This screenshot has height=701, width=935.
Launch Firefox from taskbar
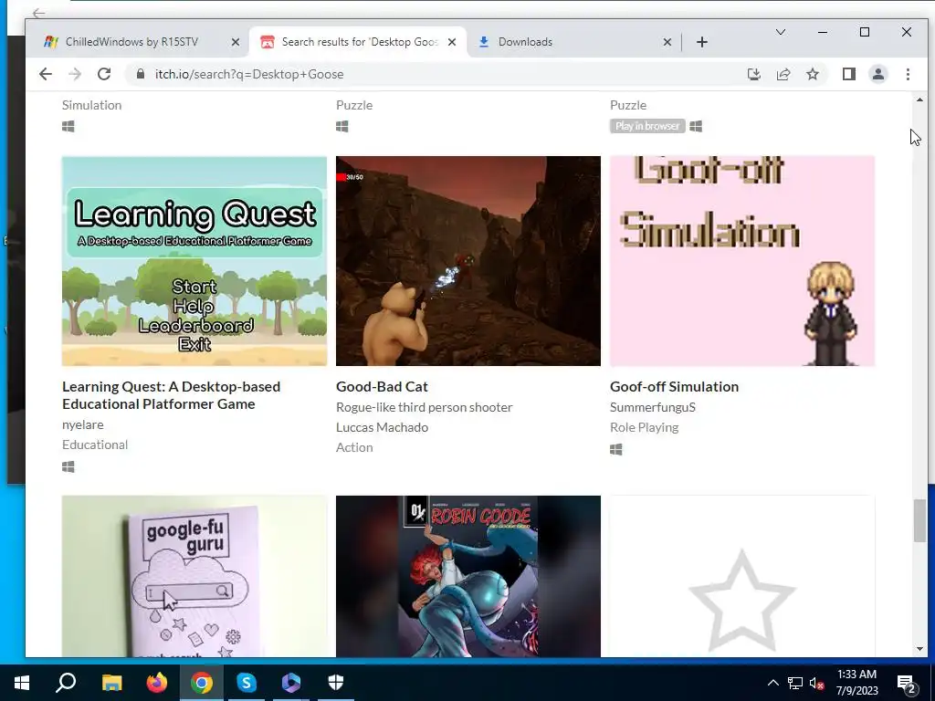click(157, 683)
